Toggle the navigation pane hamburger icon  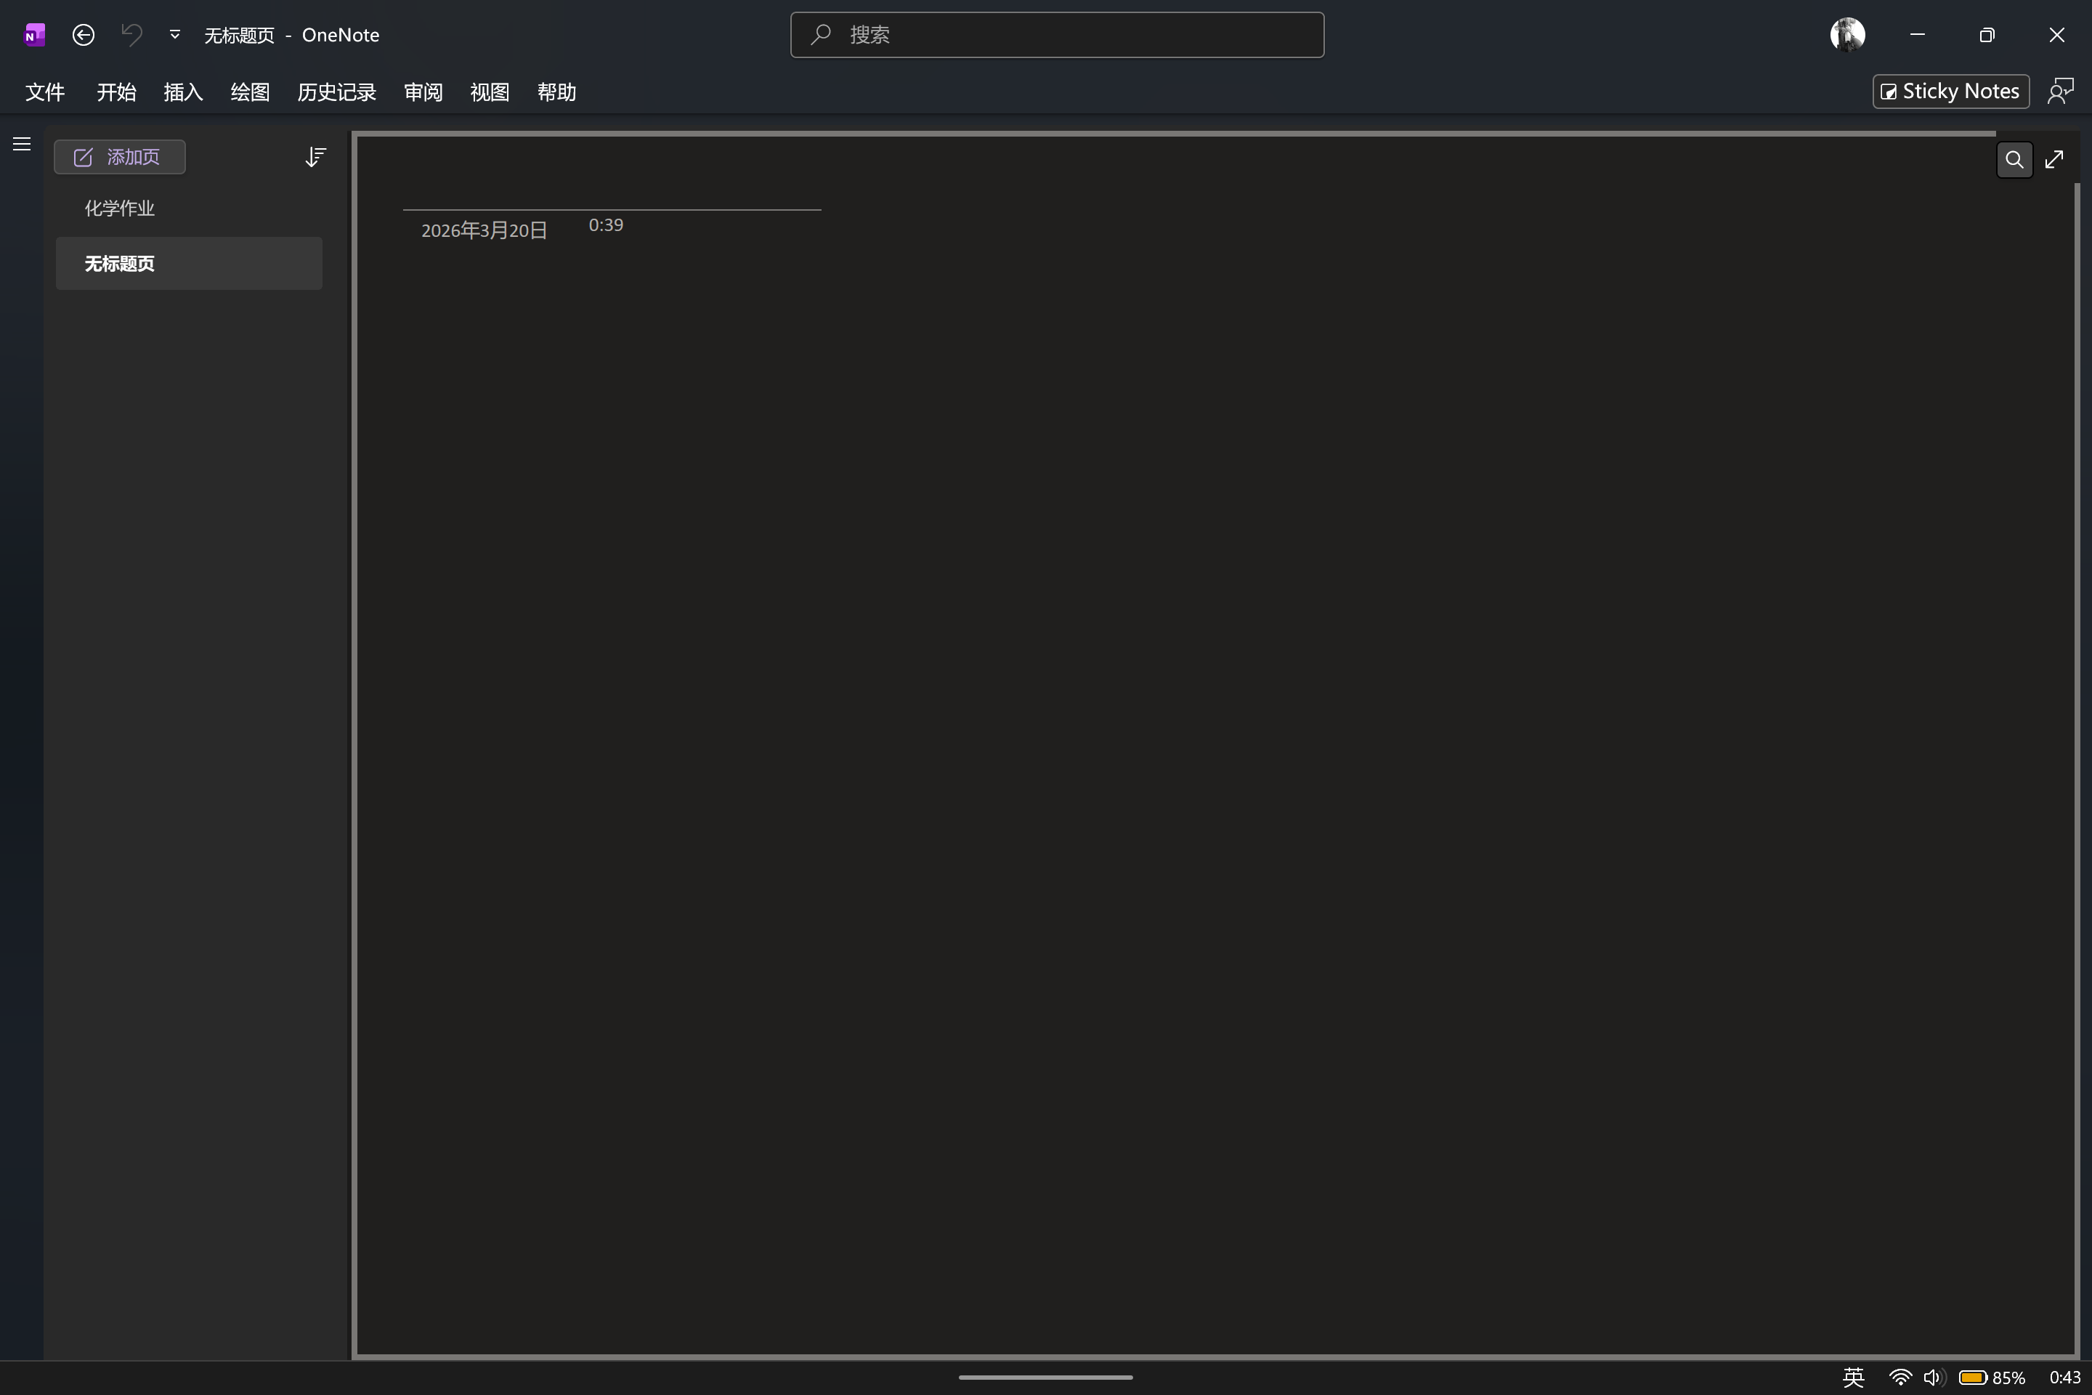pyautogui.click(x=23, y=144)
